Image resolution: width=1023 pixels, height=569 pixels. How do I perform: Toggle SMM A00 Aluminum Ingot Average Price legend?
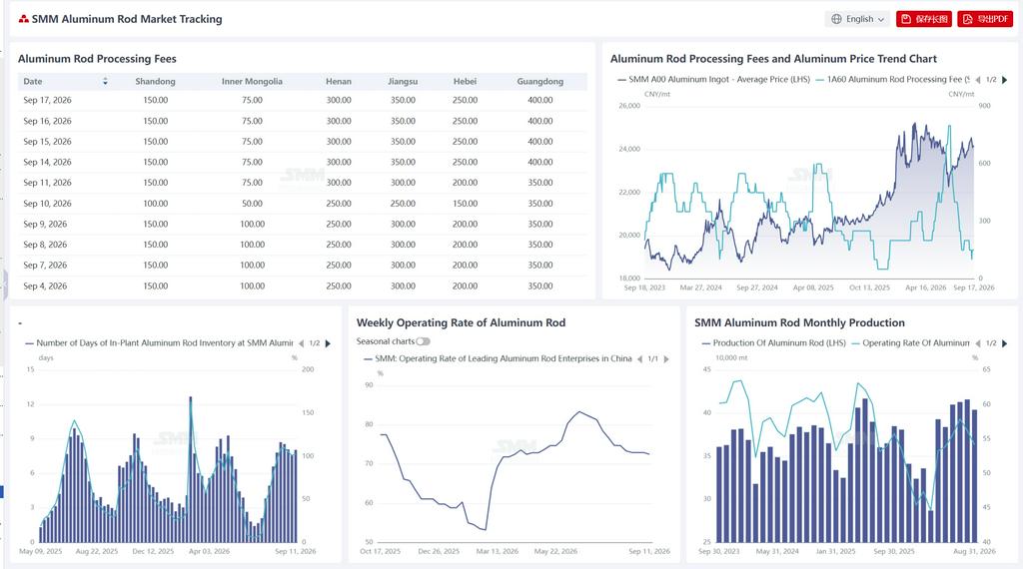coord(713,80)
